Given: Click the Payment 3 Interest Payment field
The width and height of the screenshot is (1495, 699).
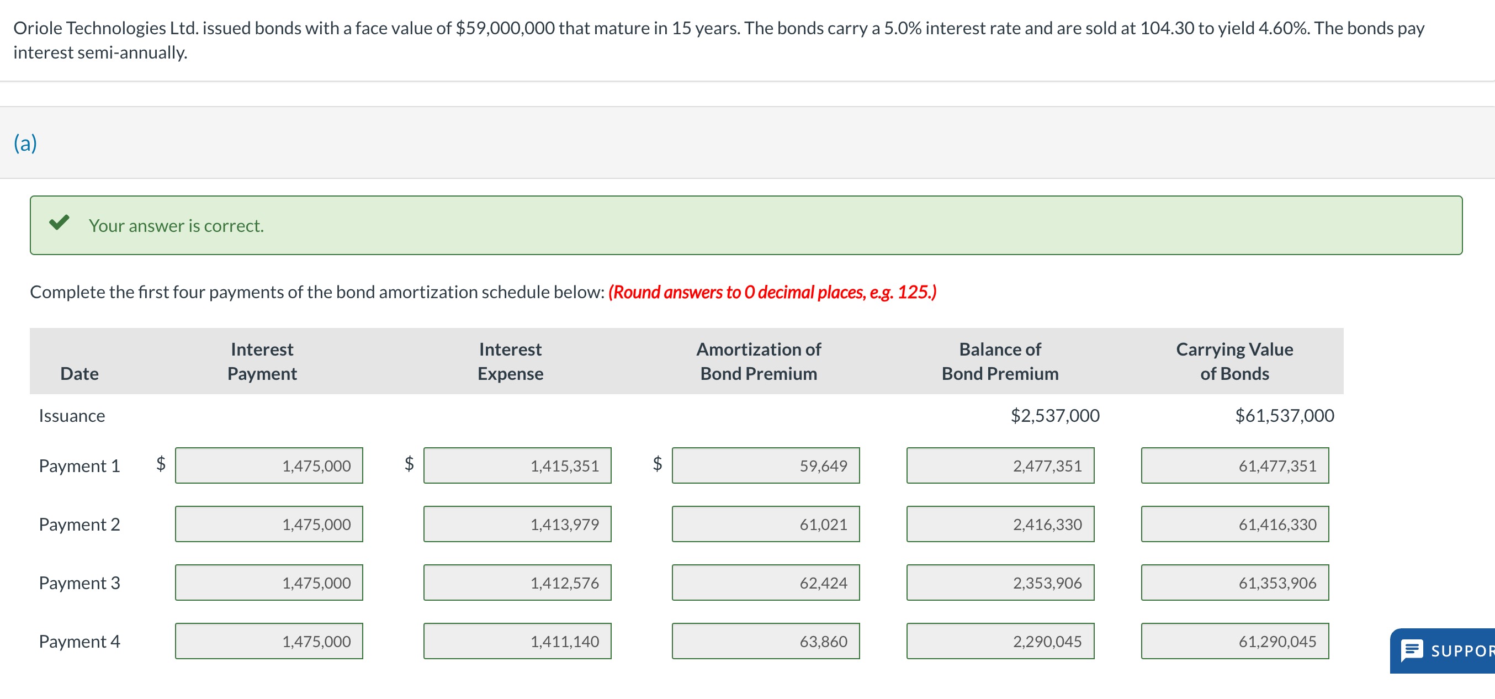Looking at the screenshot, I should click(269, 582).
